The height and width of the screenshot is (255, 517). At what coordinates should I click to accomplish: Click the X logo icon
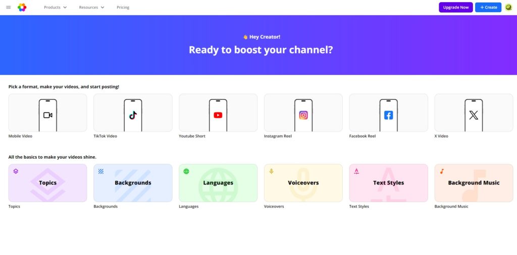(x=474, y=115)
